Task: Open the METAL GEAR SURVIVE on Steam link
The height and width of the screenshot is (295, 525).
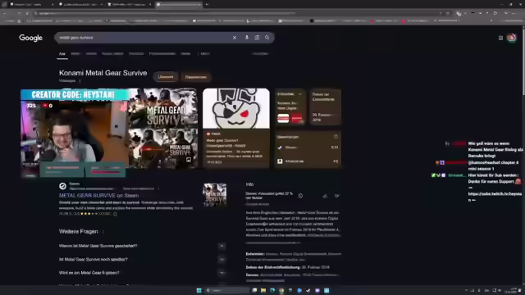Action: [x=98, y=195]
